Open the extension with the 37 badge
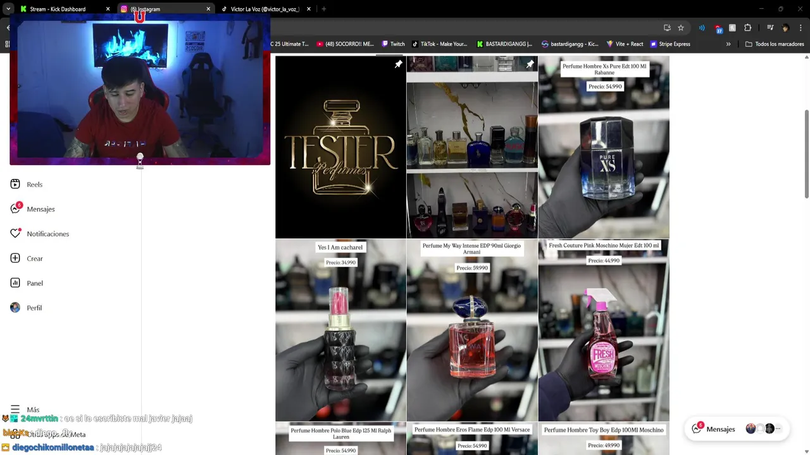 pyautogui.click(x=718, y=28)
